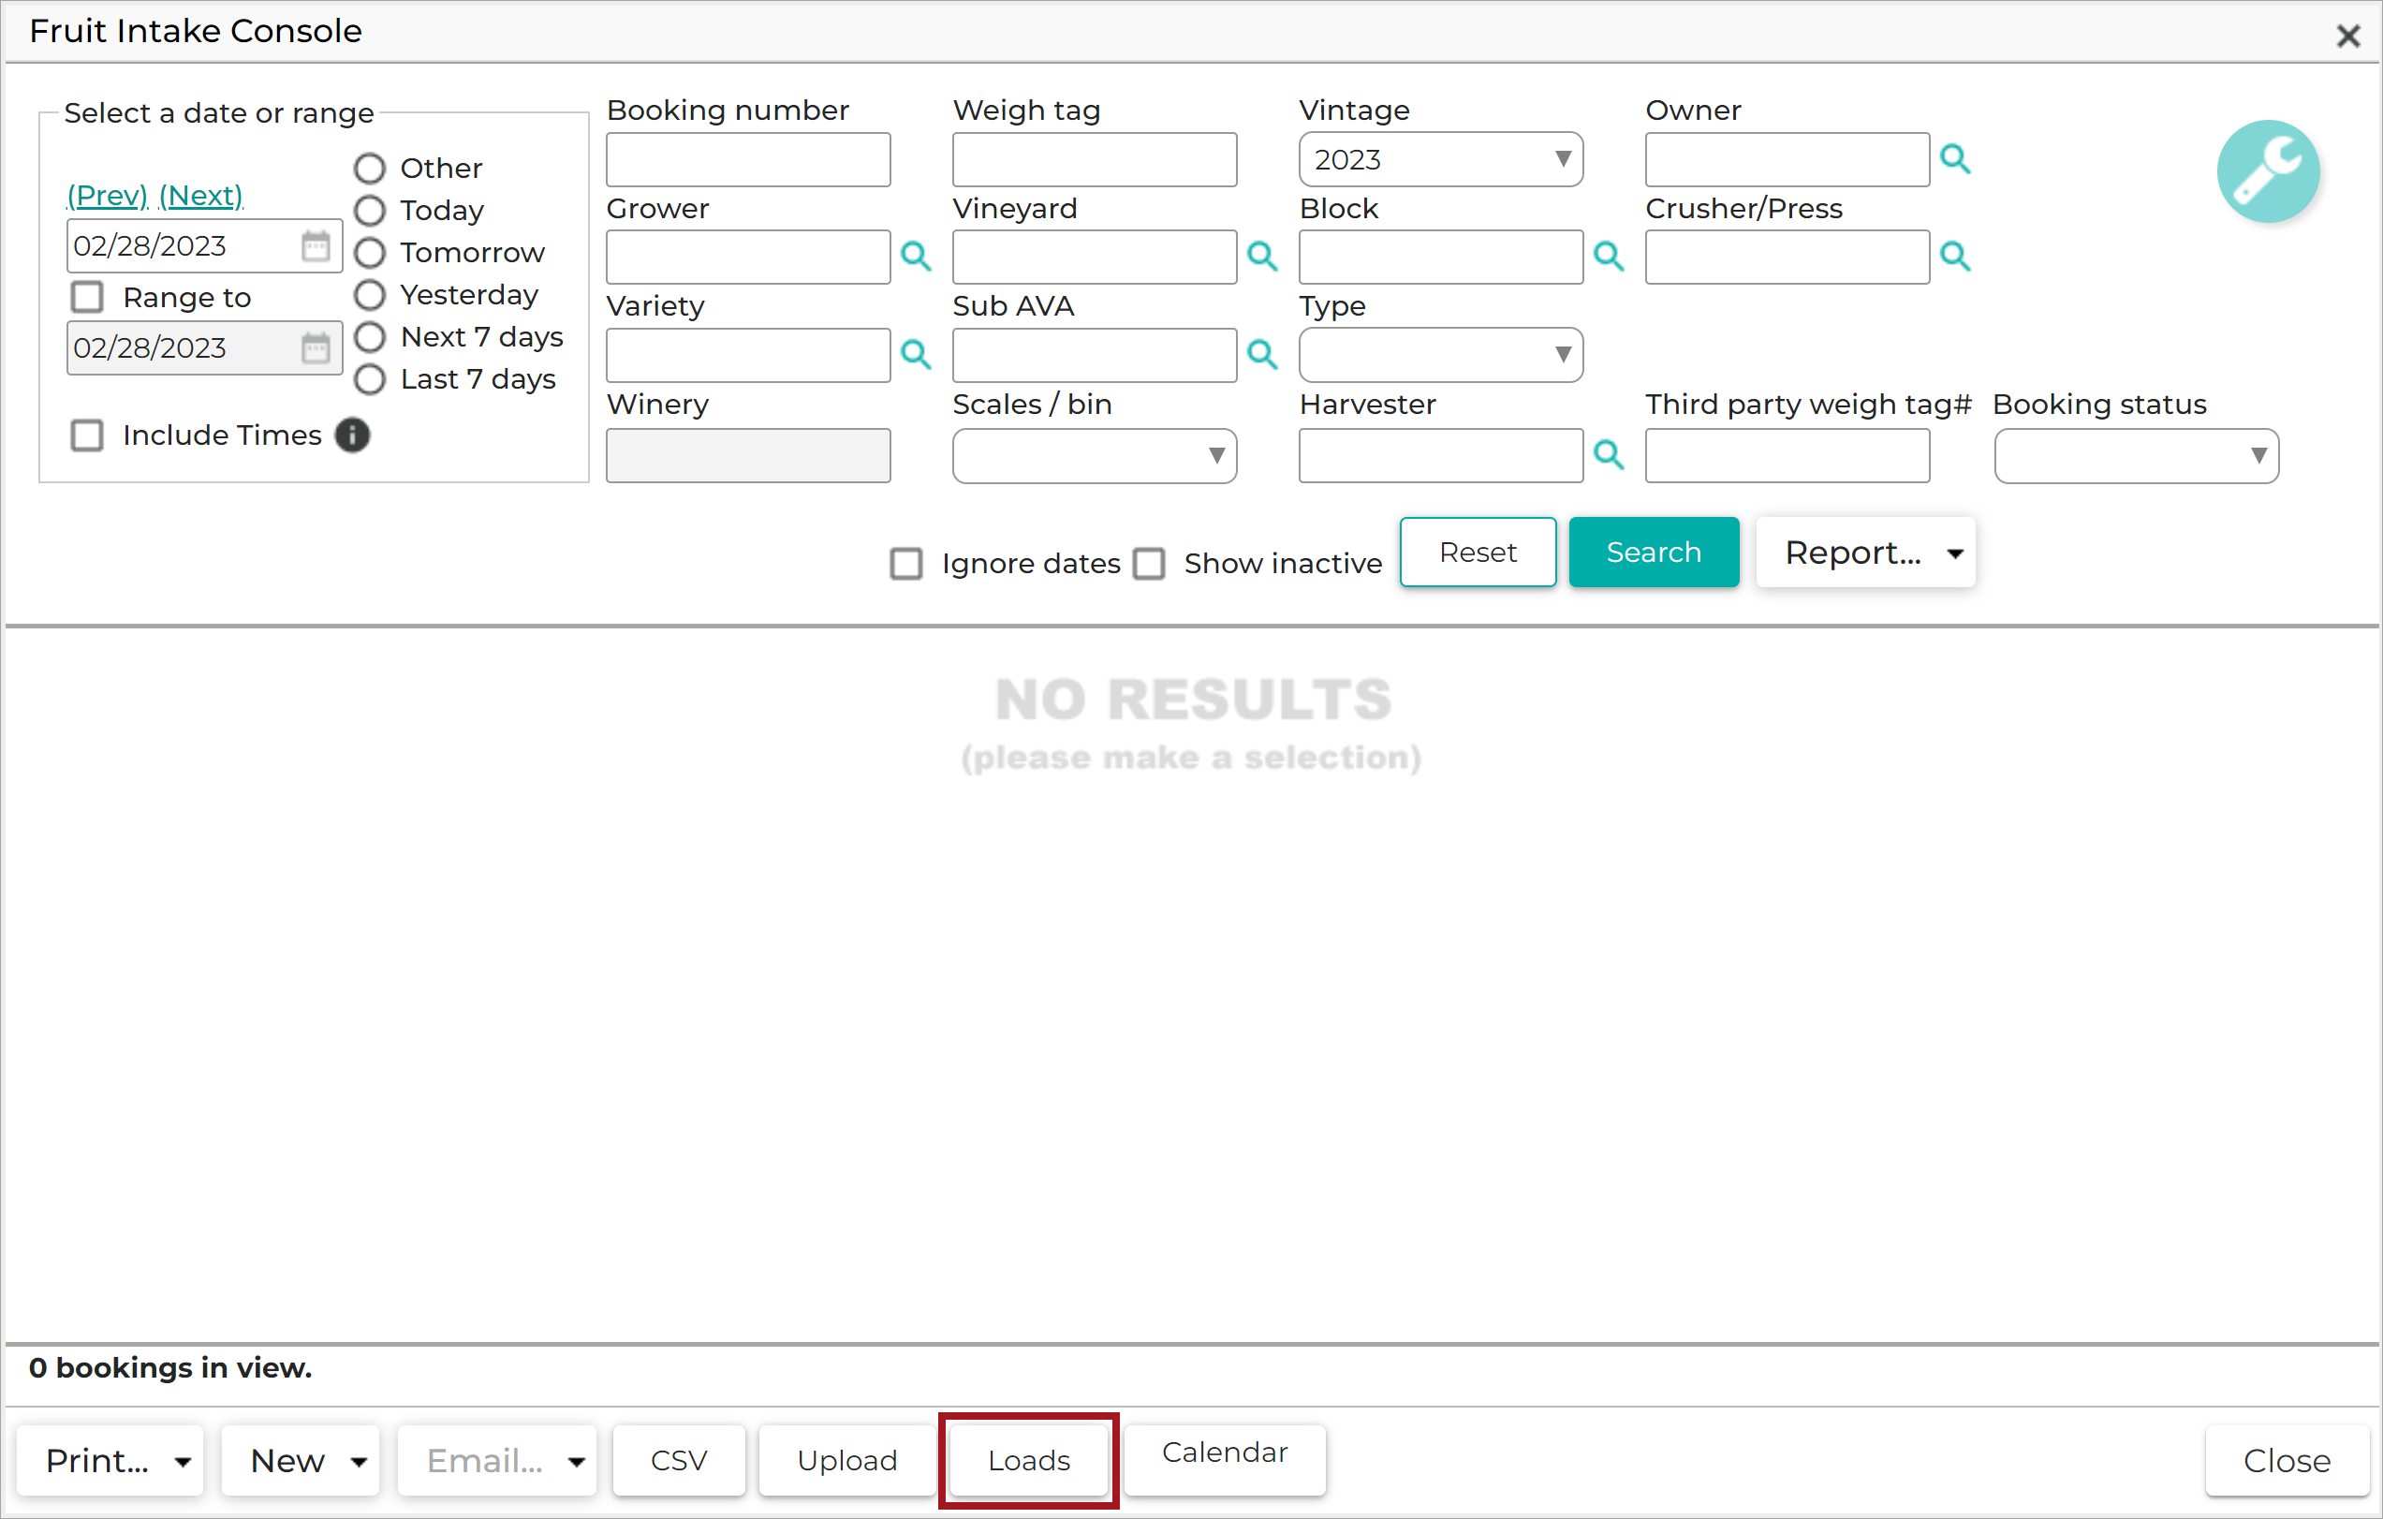Click into the Booking number field
Viewport: 2383px width, 1519px height.
point(748,159)
